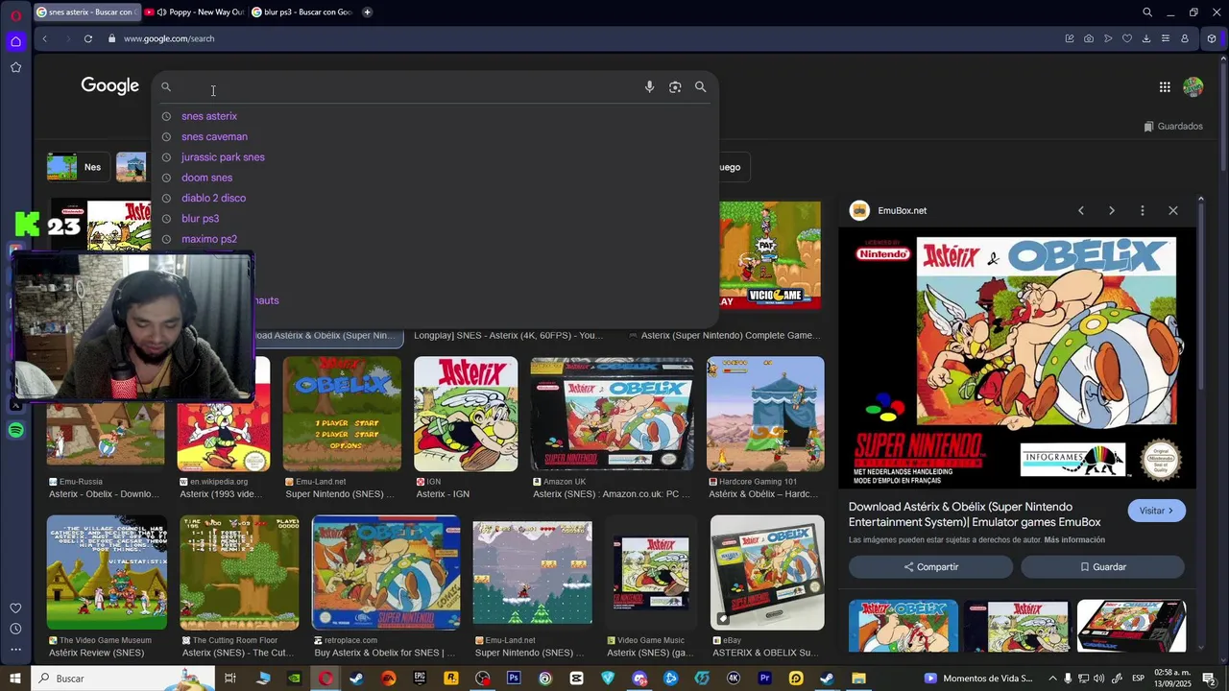Click the Windows taskbar Buscar search box
The width and height of the screenshot is (1229, 691).
click(x=123, y=679)
